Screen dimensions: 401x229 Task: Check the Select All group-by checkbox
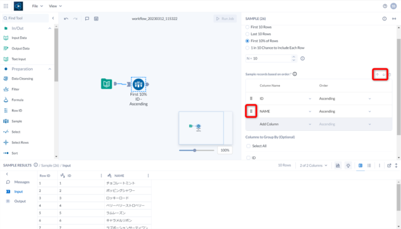click(248, 146)
